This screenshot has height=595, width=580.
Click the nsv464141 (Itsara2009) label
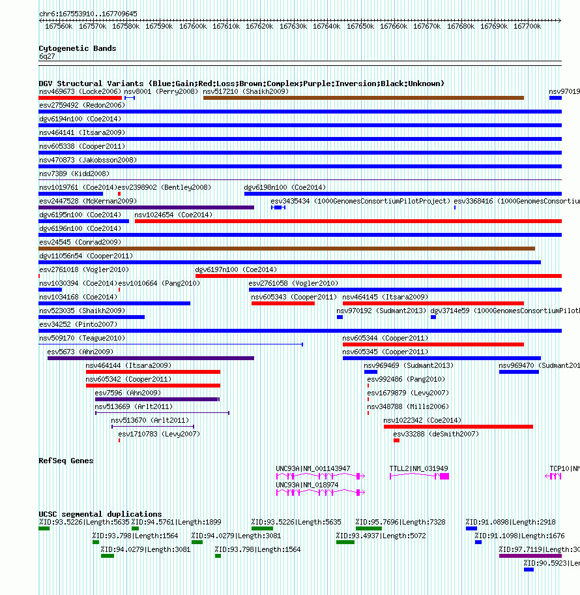(82, 132)
